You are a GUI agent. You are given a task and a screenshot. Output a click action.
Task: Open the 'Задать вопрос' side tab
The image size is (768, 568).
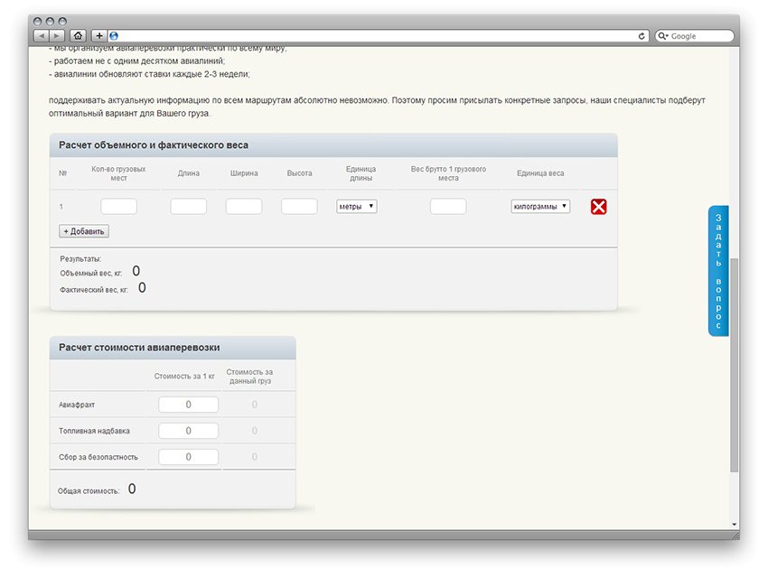point(718,271)
